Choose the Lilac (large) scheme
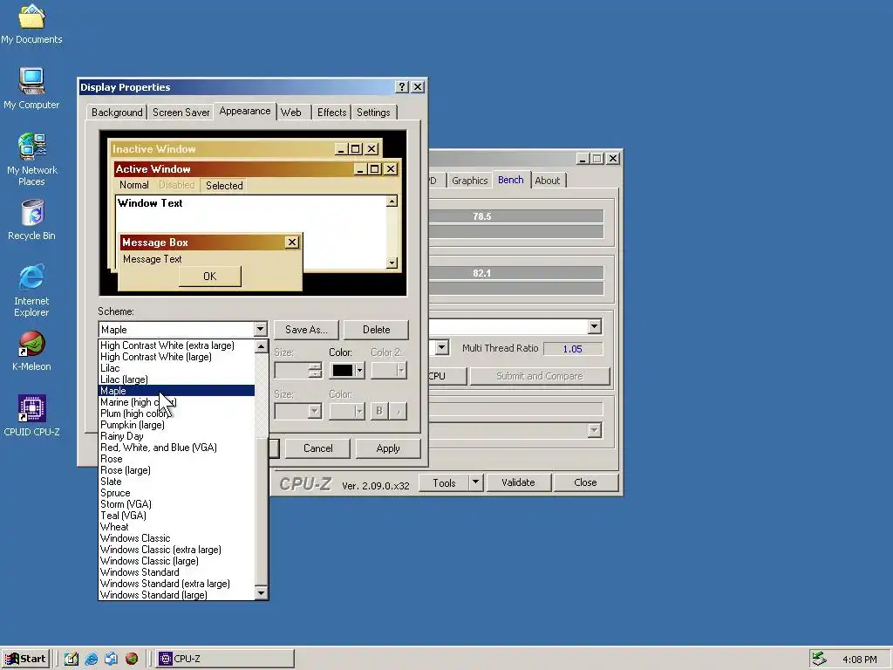893x670 pixels. coord(176,379)
